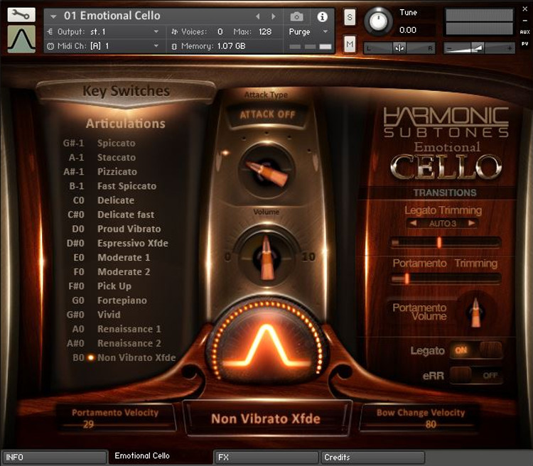Image resolution: width=533 pixels, height=466 pixels.
Task: Minimize instrument view with dash button
Action: point(524,21)
